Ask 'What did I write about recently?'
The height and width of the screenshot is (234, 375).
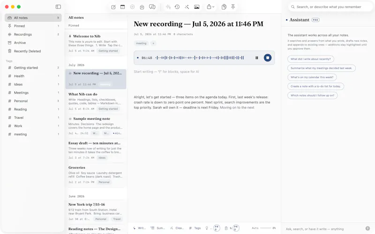[x=311, y=59]
